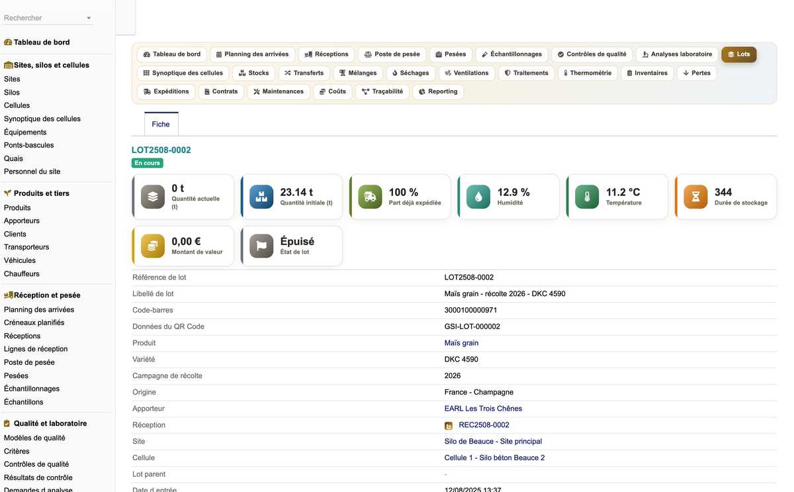794x492 pixels.
Task: Click the droplet icon on Humidité card
Action: pyautogui.click(x=478, y=197)
